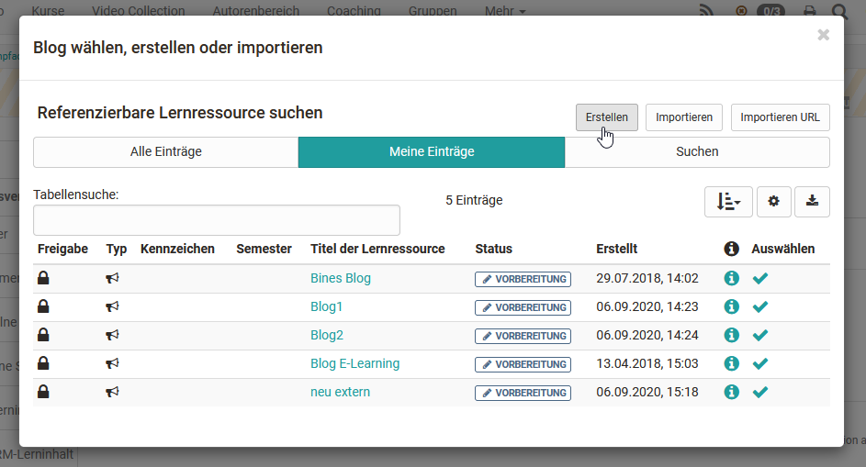Viewport: 866px width, 467px height.
Task: Switch to the Suchen tab
Action: pyautogui.click(x=697, y=152)
